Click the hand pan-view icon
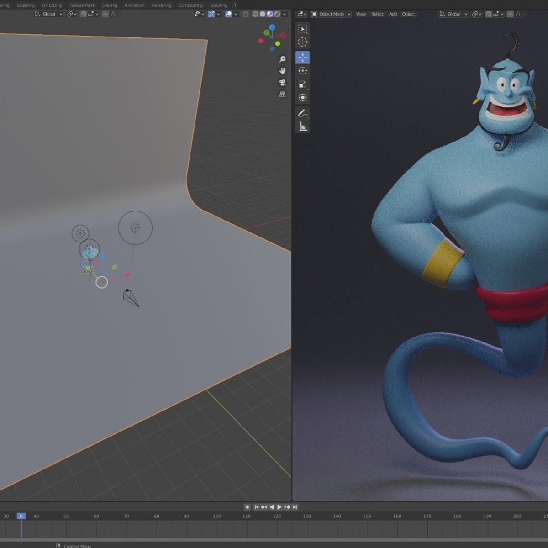Screen dimensions: 548x548 point(282,71)
